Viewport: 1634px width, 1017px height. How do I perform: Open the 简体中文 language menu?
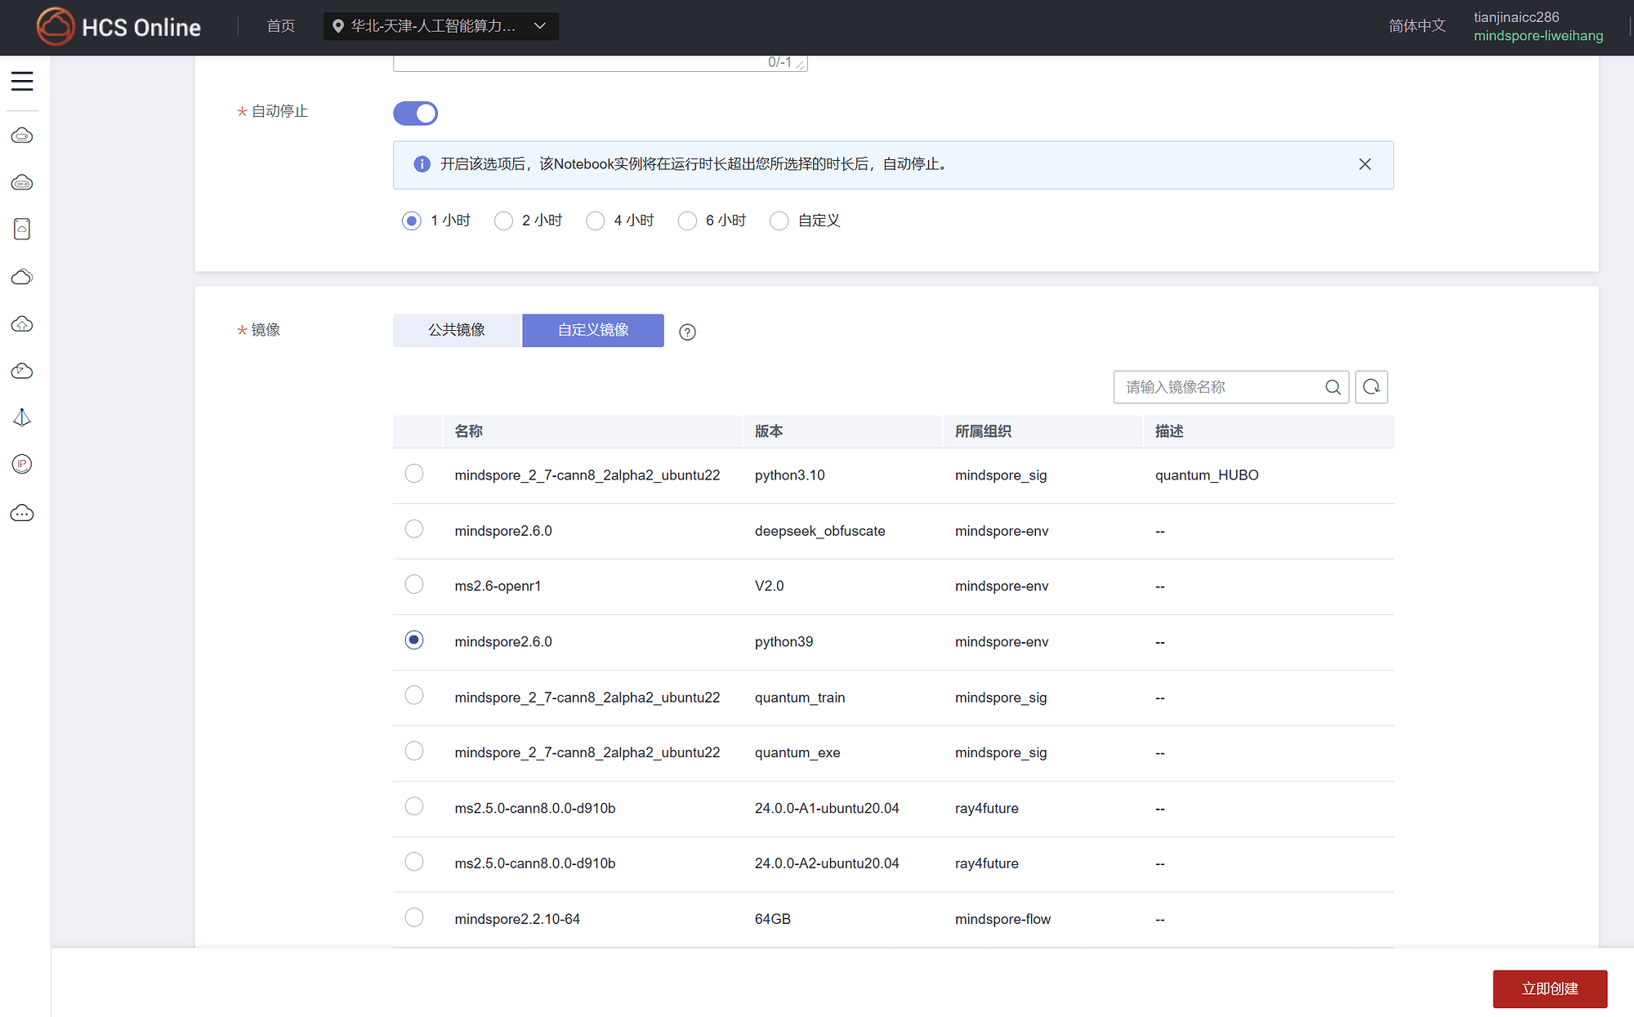[x=1417, y=26]
